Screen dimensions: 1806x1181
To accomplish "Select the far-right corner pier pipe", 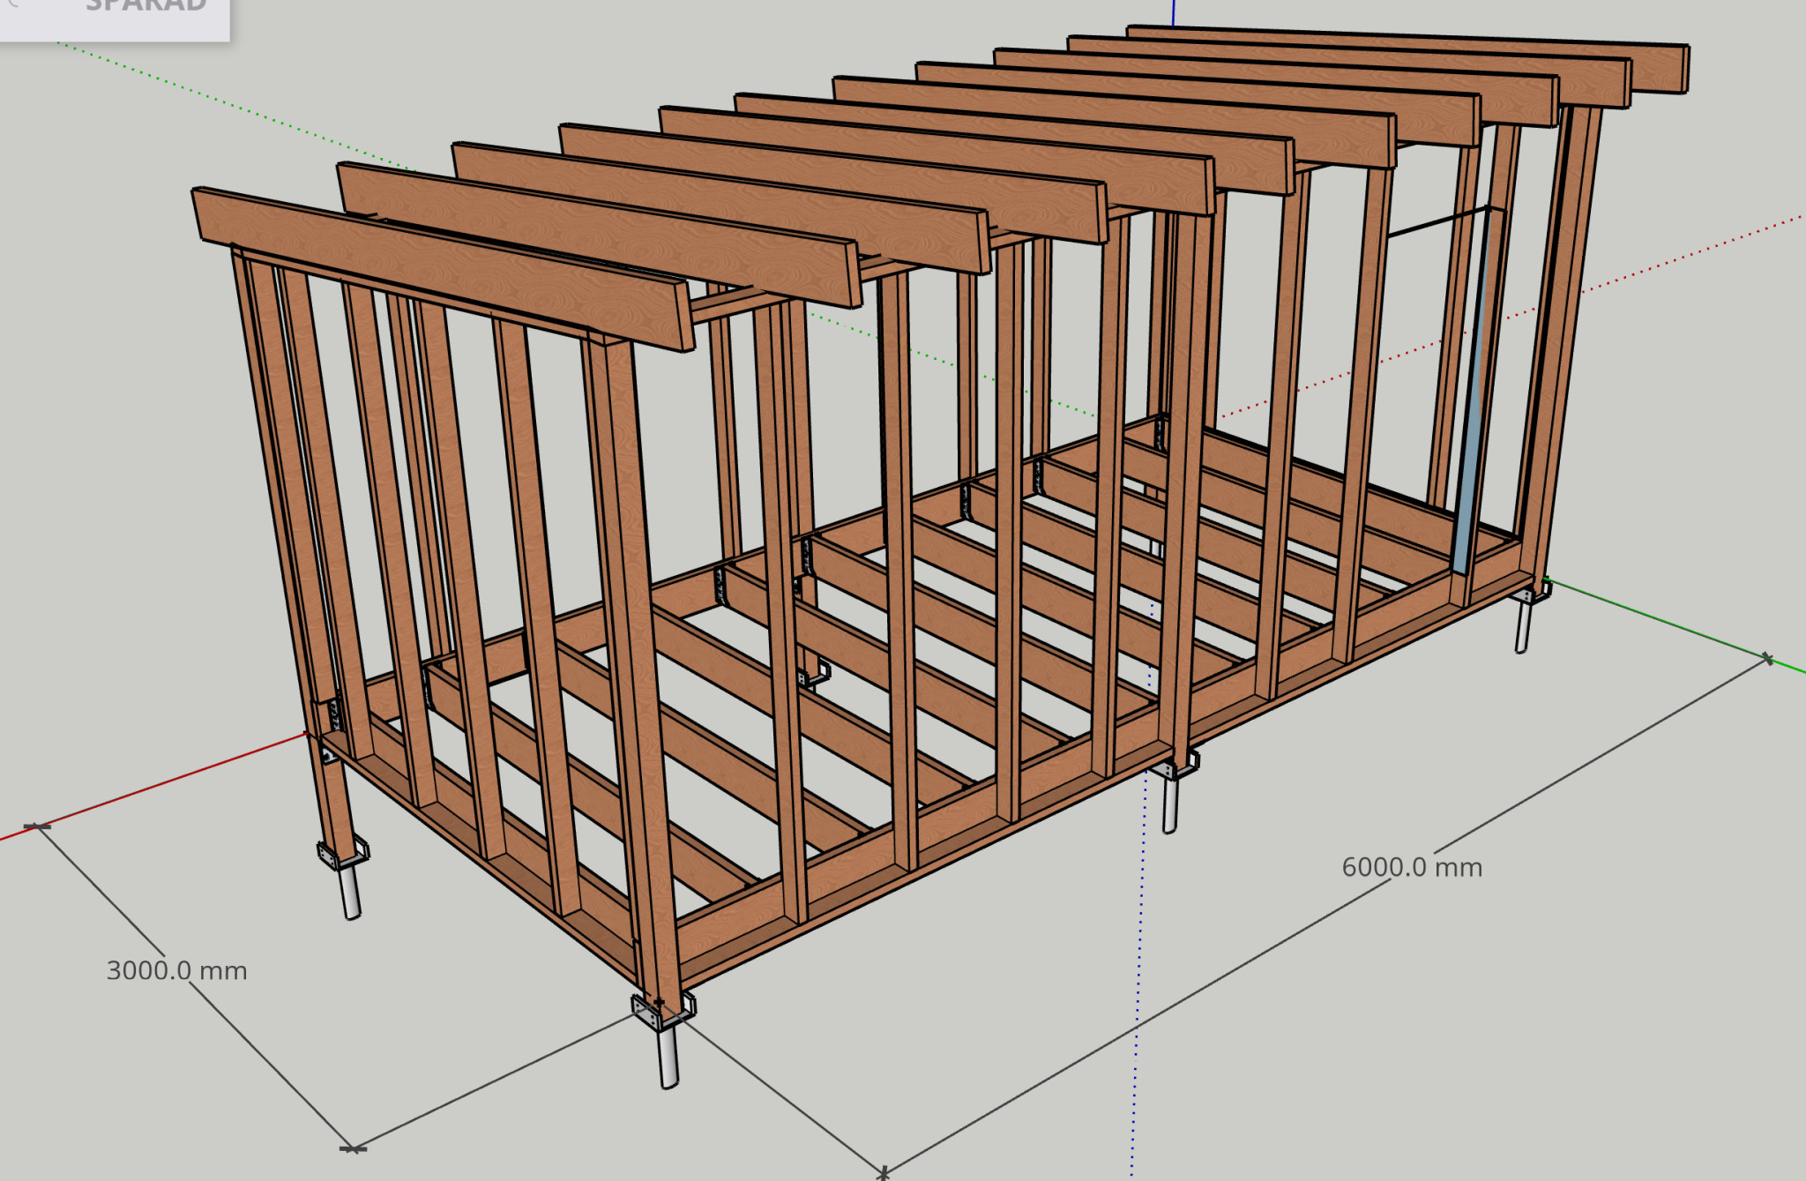I will [1522, 626].
